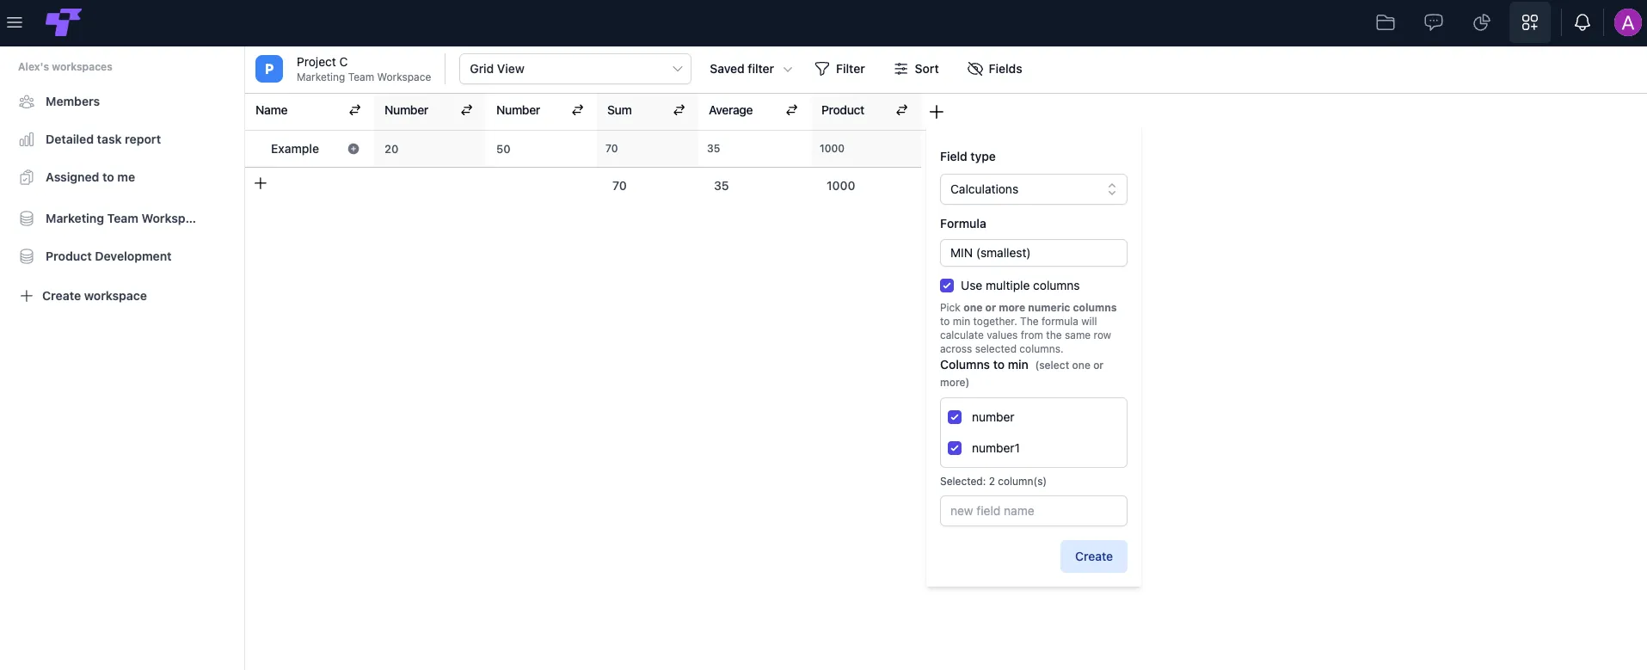
Task: Open the Field type Calculations dropdown
Action: [1034, 189]
